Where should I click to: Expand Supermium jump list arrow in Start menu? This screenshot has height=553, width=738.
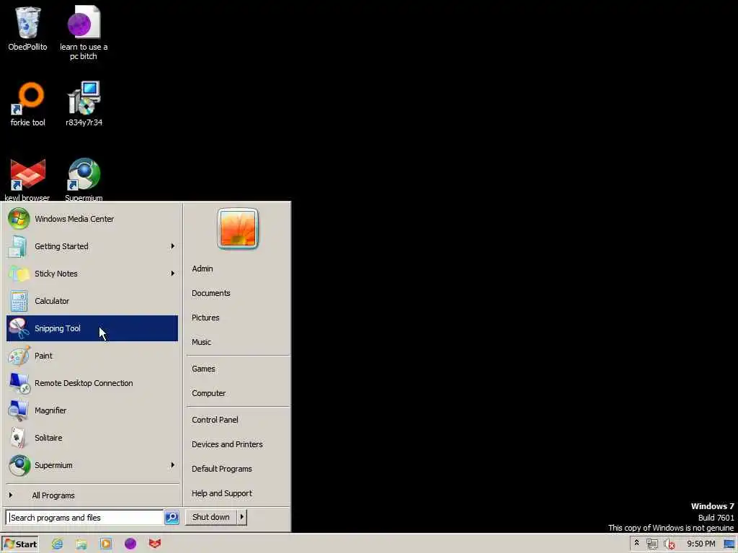coord(173,464)
